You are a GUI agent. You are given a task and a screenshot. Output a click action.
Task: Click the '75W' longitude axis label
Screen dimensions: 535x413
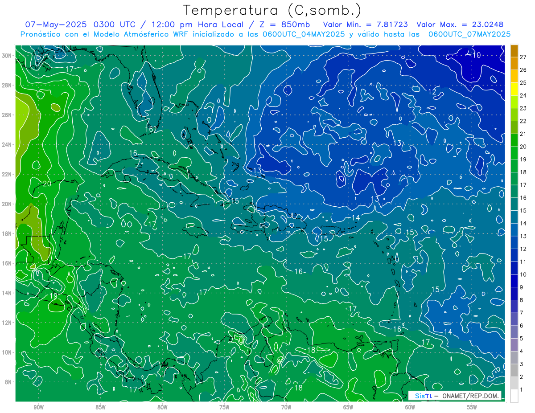(x=224, y=407)
